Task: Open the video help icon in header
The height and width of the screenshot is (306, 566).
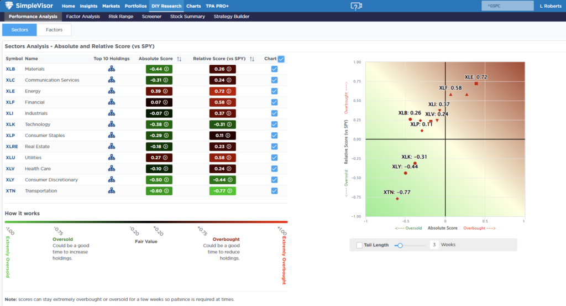Action: click(x=357, y=6)
